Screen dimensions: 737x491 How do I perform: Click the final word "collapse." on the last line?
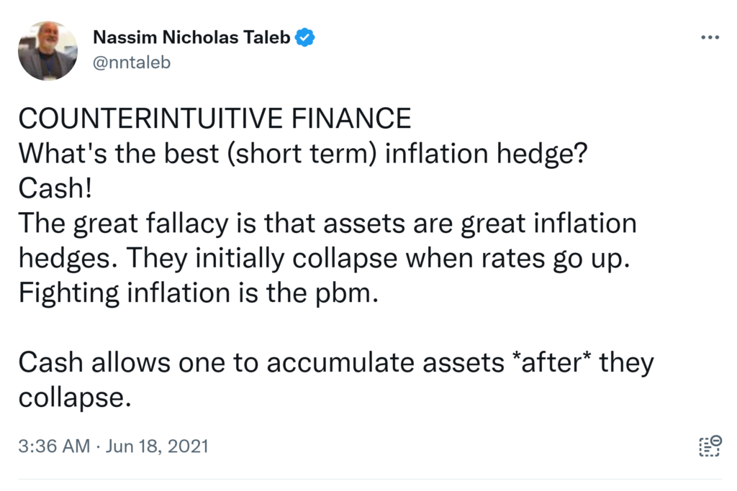pos(75,398)
